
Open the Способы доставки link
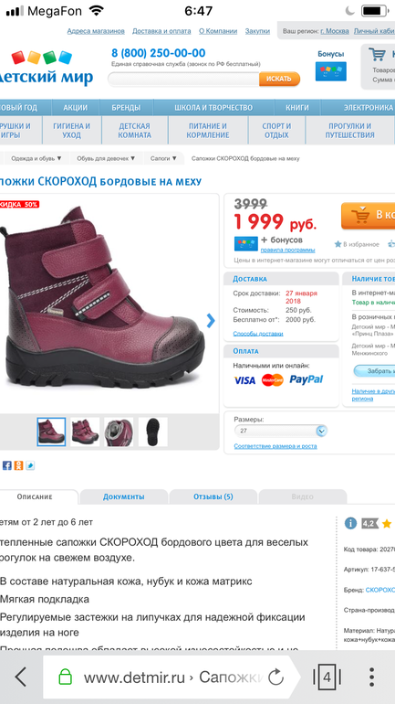tap(258, 334)
